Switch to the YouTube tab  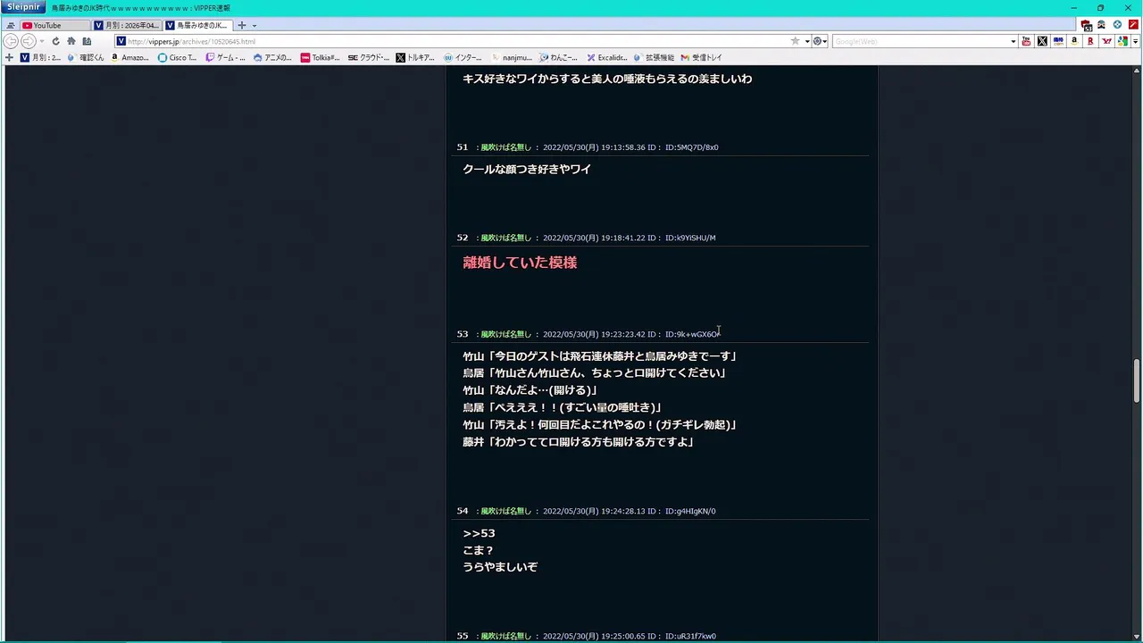click(54, 25)
